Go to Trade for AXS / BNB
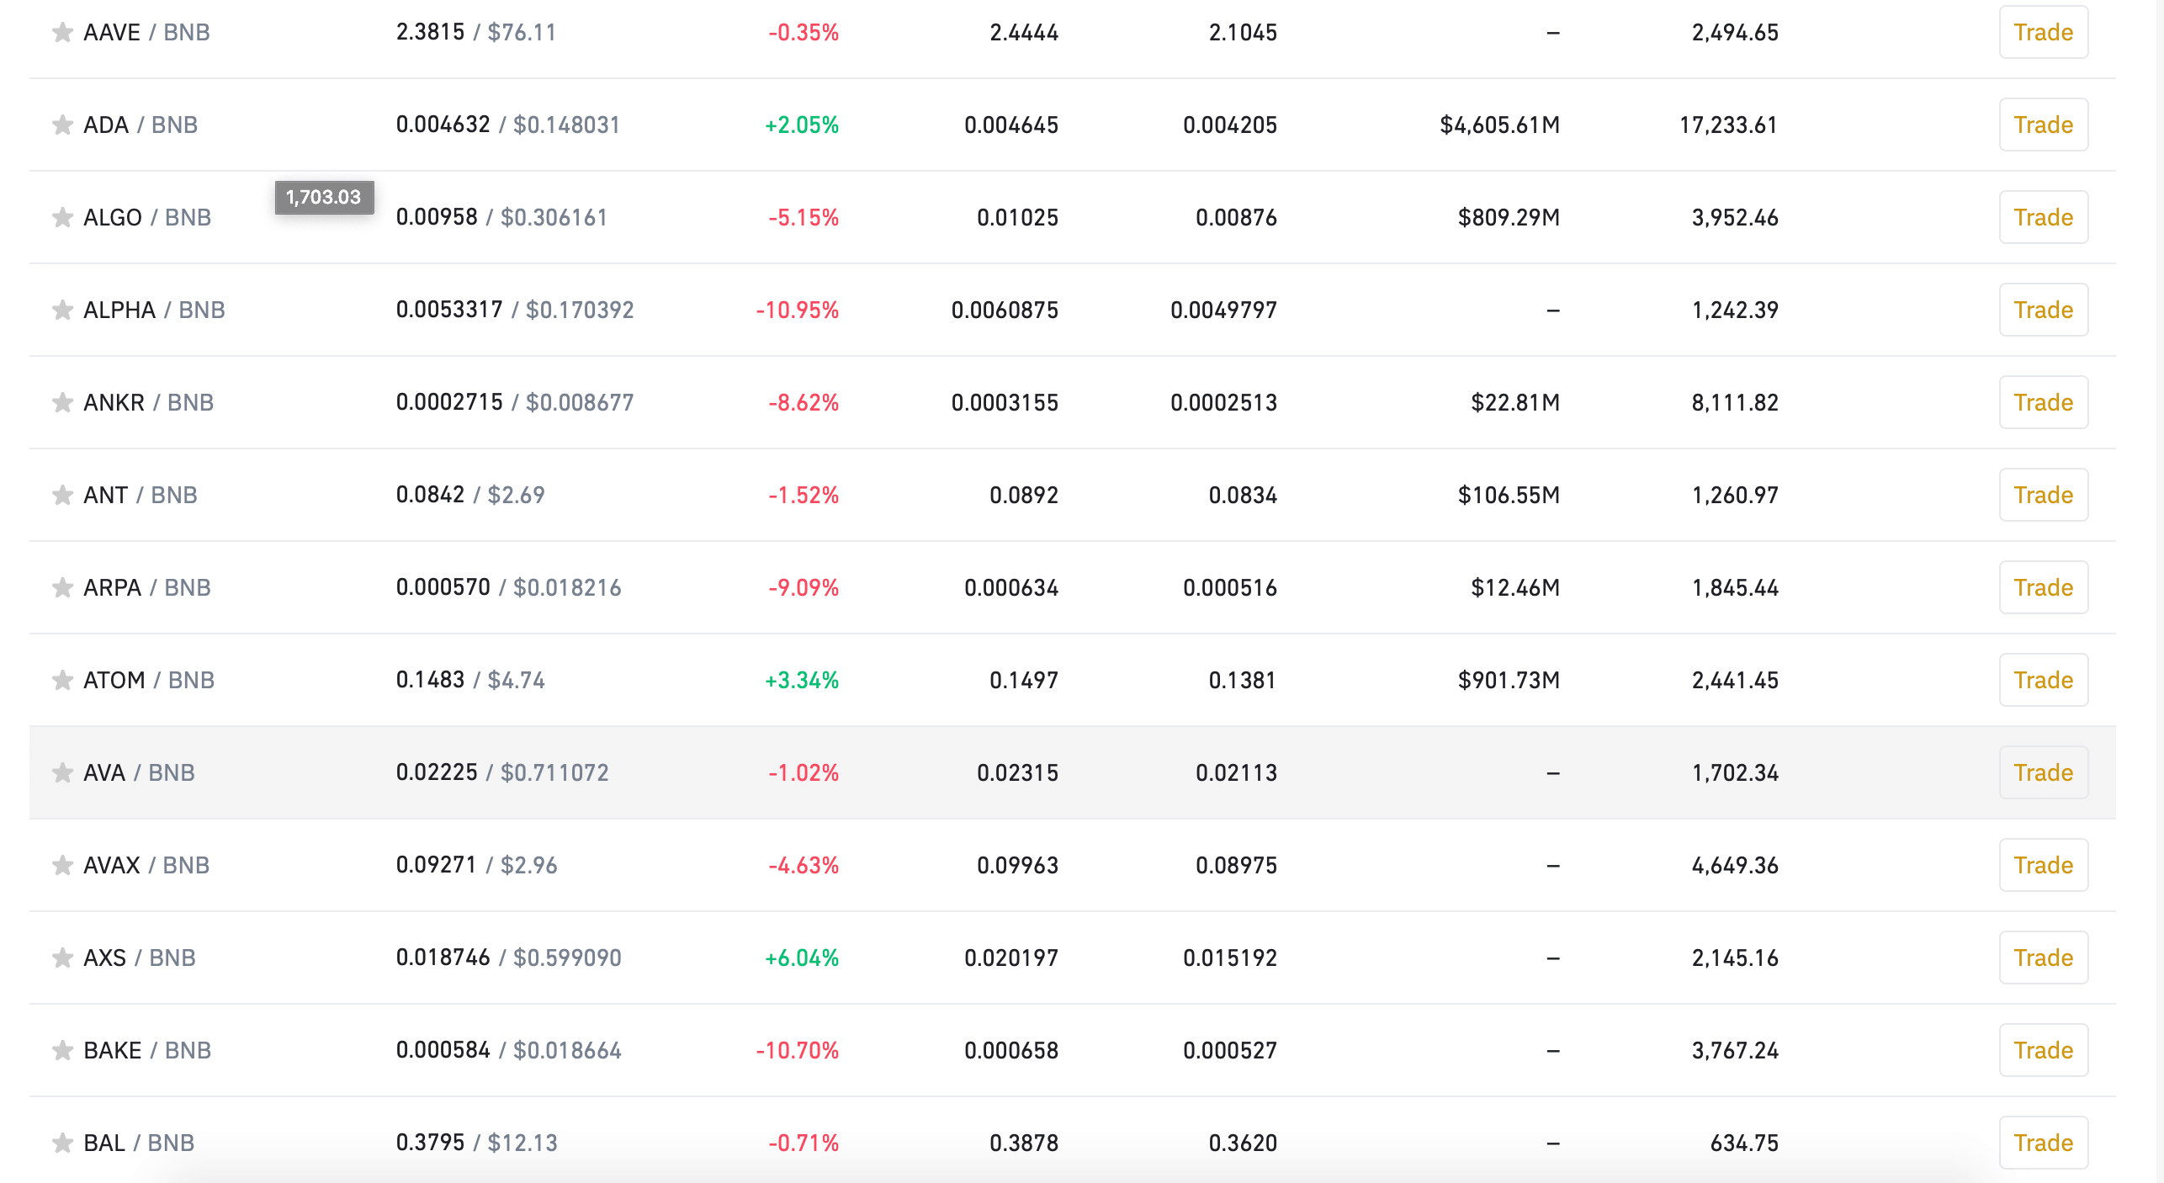 [x=2043, y=958]
